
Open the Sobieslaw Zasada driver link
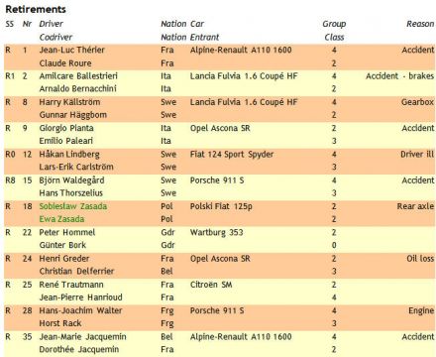pyautogui.click(x=73, y=206)
